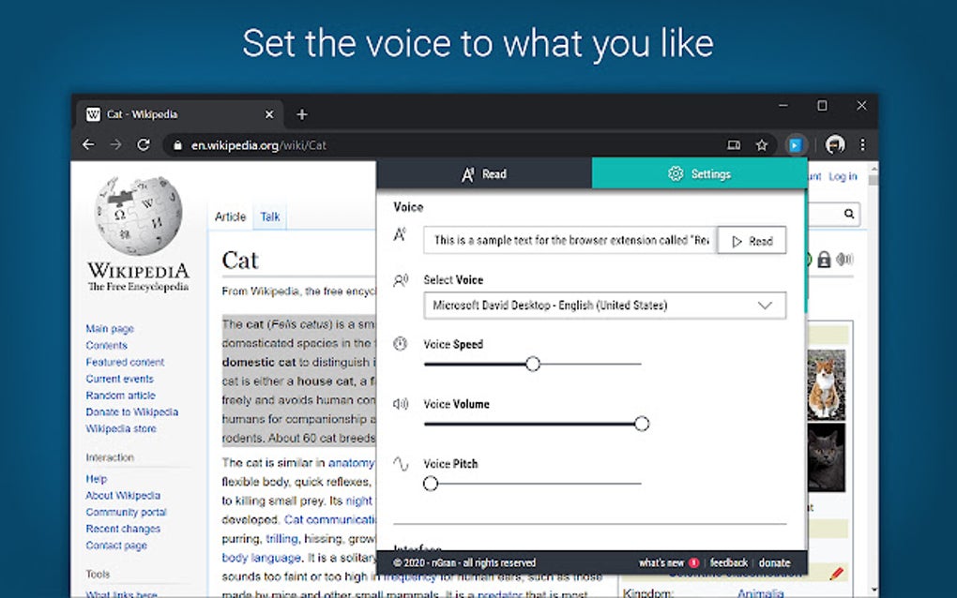Open the Select Voice dropdown
Viewport: 957px width, 598px height.
tap(605, 306)
